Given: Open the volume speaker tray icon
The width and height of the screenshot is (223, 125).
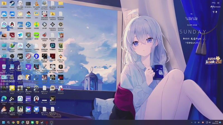Looking at the screenshot, I should 210,122.
